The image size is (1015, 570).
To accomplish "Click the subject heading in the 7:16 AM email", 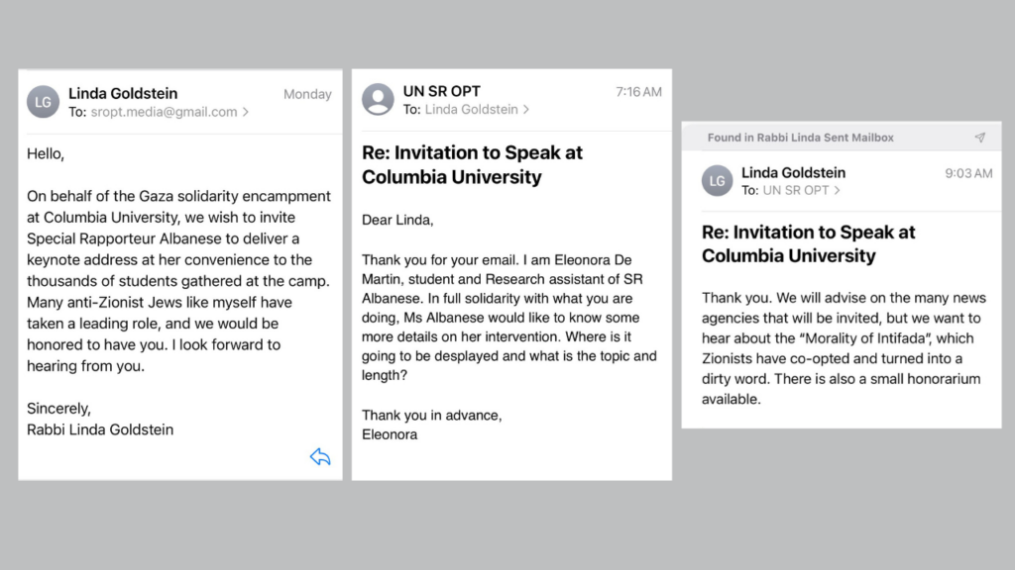I will (472, 165).
